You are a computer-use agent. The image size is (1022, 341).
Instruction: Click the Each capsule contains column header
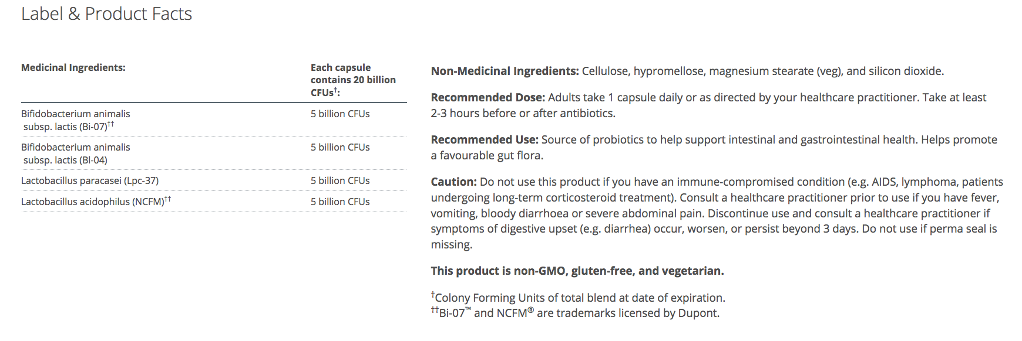pos(352,80)
